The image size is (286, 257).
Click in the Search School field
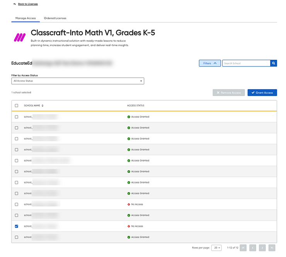click(x=246, y=63)
